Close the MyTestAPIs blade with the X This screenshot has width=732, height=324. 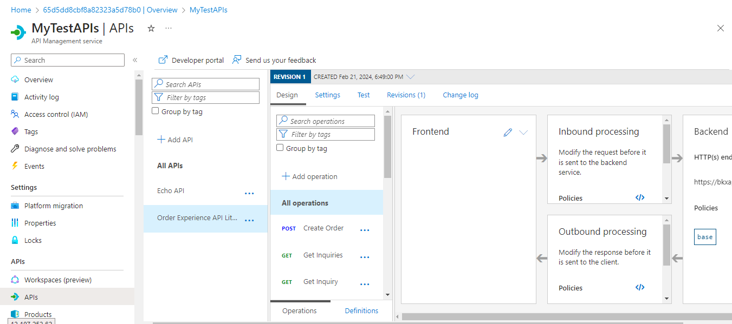click(721, 28)
